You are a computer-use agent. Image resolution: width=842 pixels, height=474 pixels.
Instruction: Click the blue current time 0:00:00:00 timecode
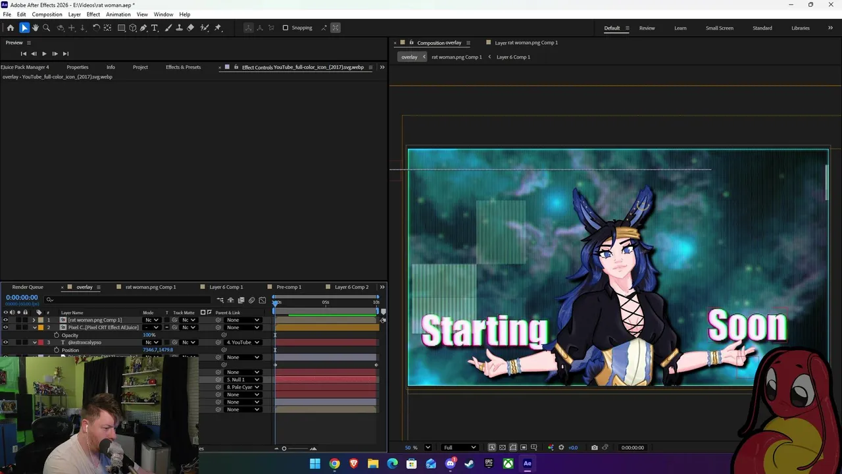click(x=22, y=298)
